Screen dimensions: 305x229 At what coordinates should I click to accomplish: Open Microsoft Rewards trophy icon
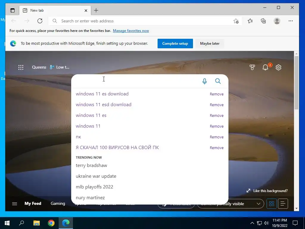[x=252, y=67]
